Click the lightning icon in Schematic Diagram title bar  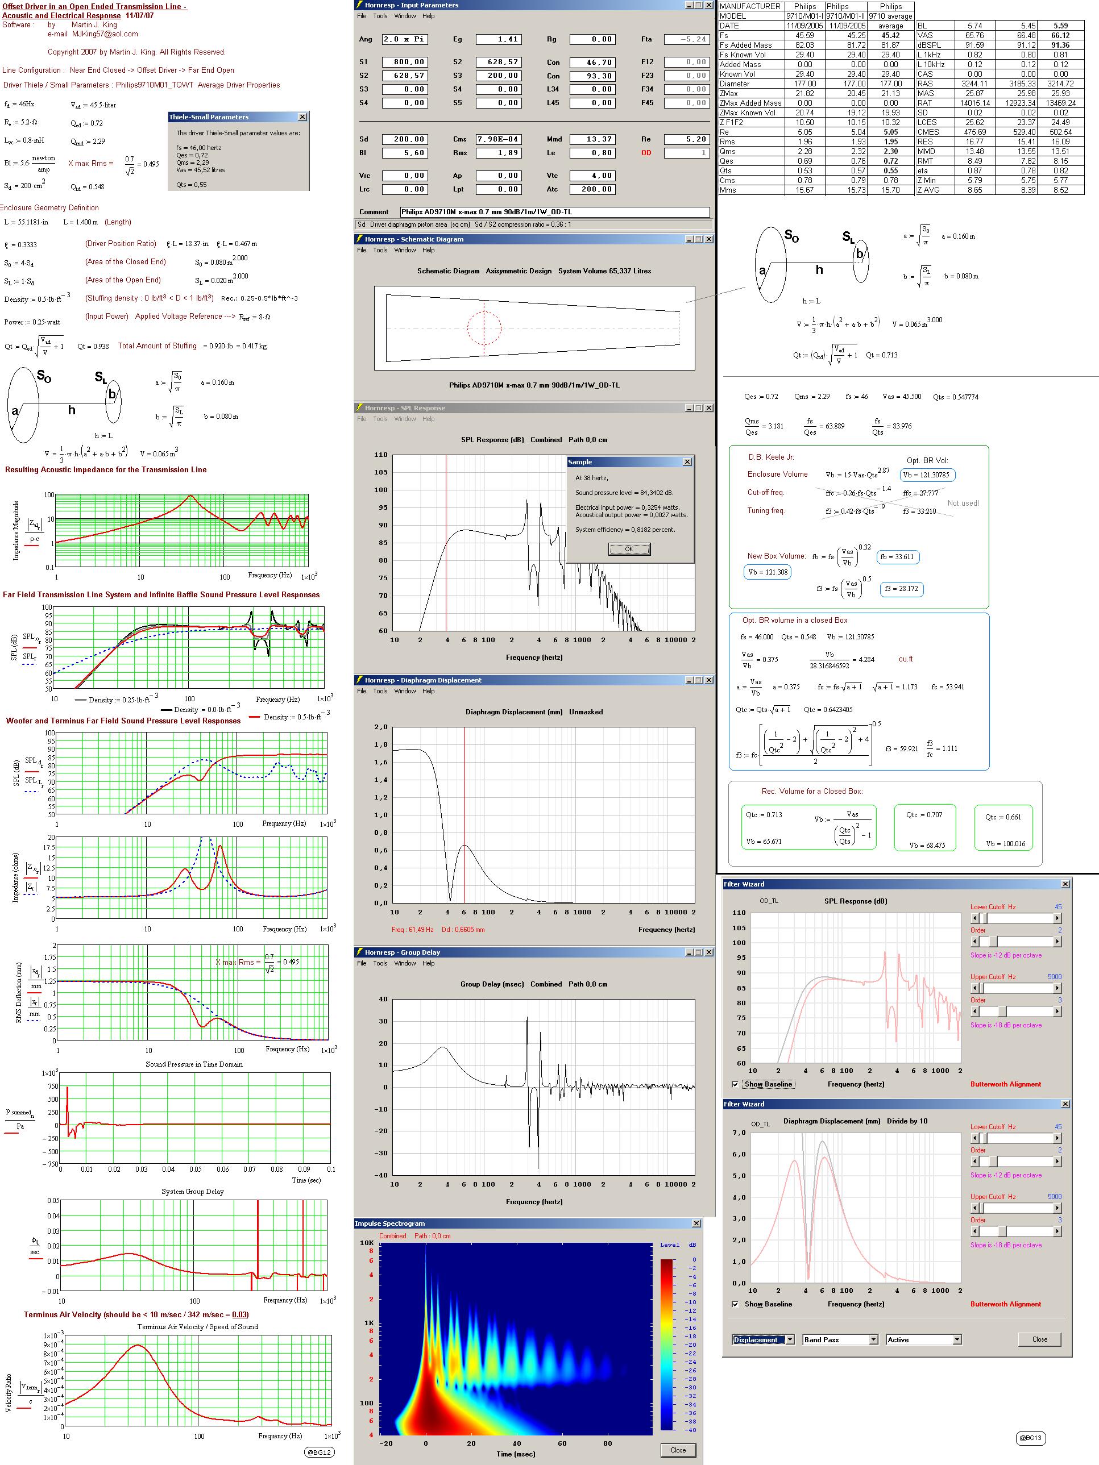[360, 239]
